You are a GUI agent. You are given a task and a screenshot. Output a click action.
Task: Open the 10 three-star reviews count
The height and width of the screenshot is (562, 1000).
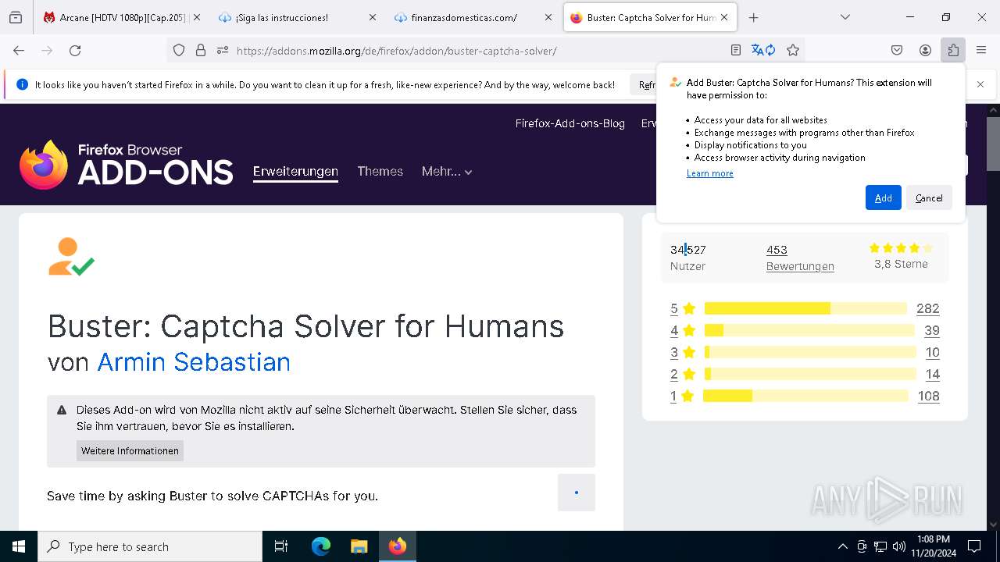pyautogui.click(x=932, y=352)
